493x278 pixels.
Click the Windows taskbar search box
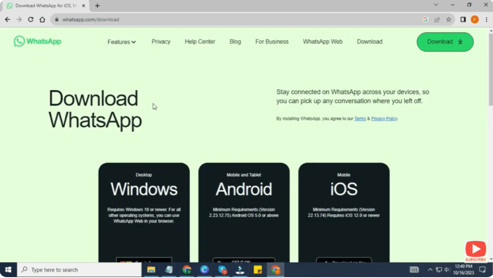(x=79, y=270)
